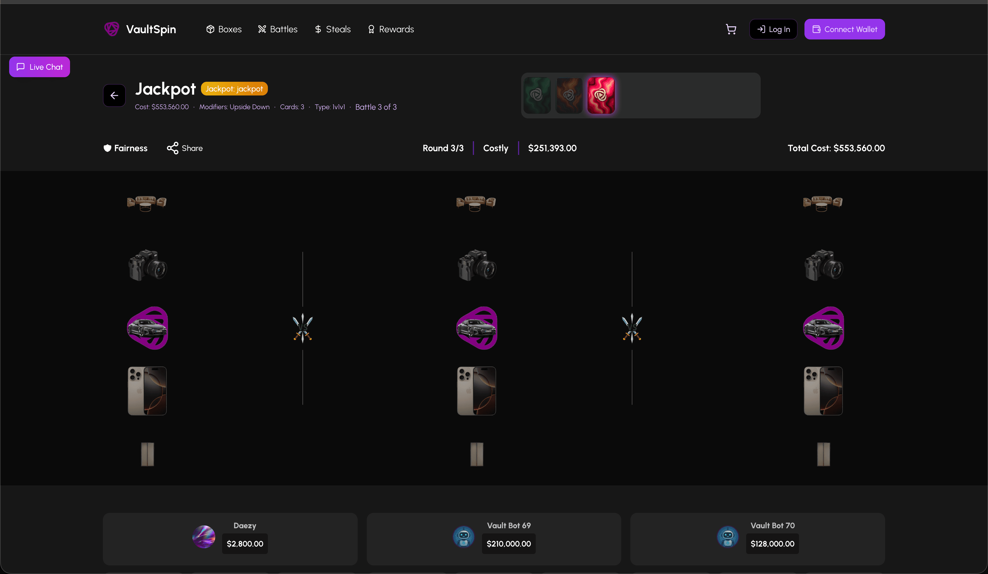988x574 pixels.
Task: Click bottom cabinet item in Daezy's column
Action: point(148,454)
